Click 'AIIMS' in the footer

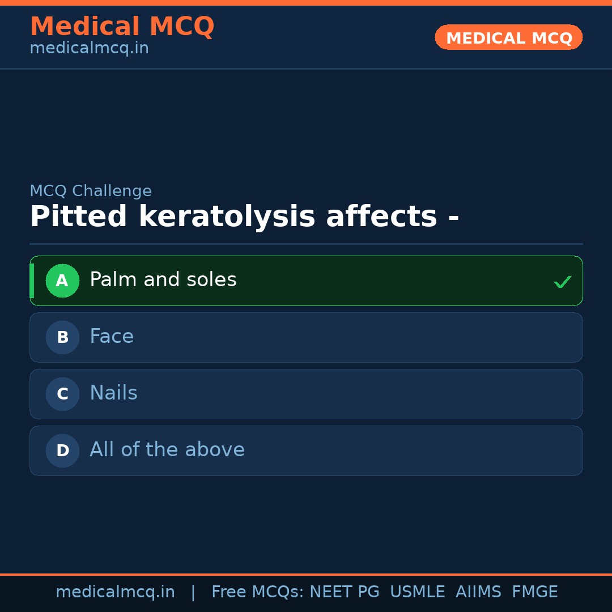478,592
